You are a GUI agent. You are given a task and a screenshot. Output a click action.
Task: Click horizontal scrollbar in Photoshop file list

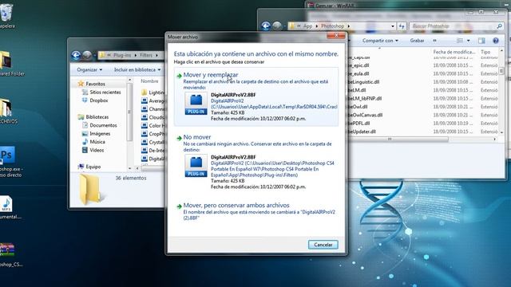click(x=398, y=140)
